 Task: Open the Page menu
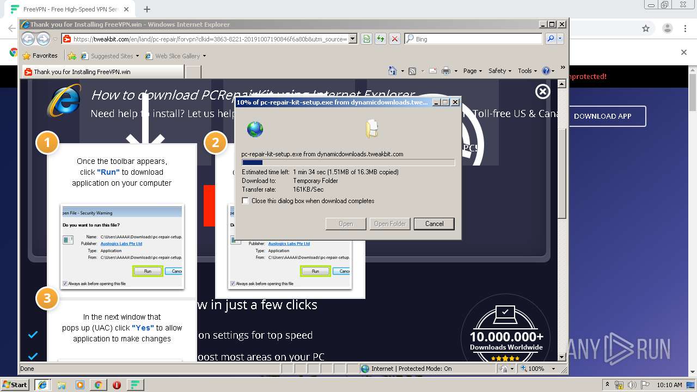point(473,71)
